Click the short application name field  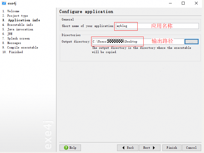pyautogui.click(x=157, y=26)
